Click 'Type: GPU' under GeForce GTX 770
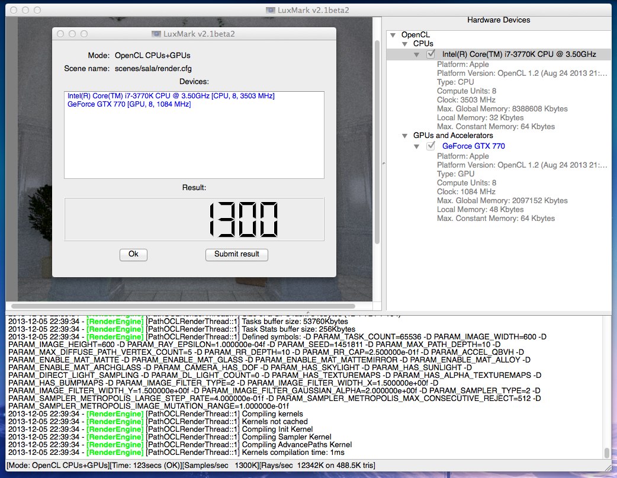Screen dimensions: 617x478 click(x=455, y=174)
